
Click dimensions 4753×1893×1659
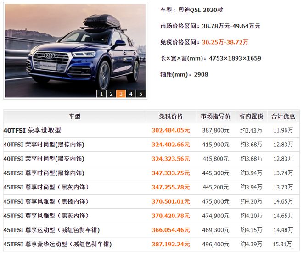click(235, 58)
